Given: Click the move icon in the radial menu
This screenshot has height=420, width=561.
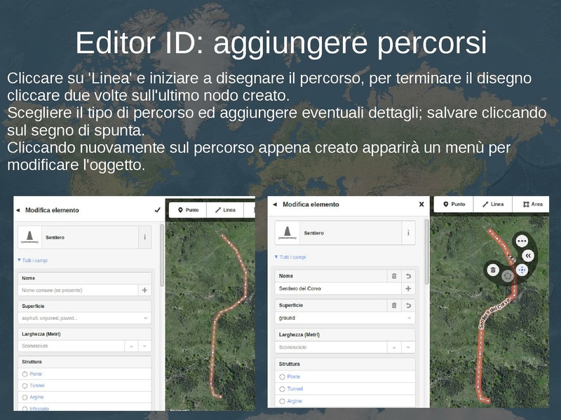Looking at the screenshot, I should pos(522,269).
